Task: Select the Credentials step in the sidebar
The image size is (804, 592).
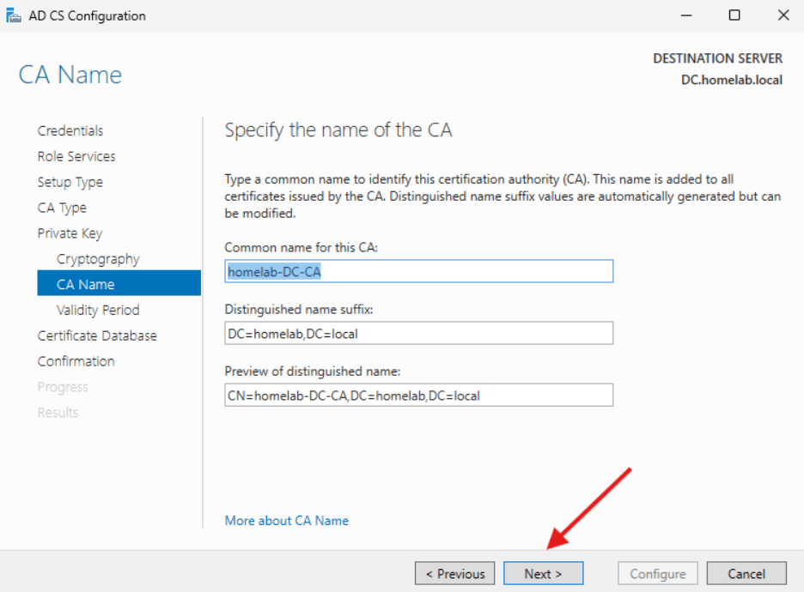Action: click(70, 130)
